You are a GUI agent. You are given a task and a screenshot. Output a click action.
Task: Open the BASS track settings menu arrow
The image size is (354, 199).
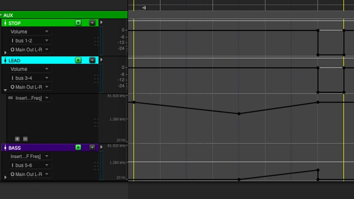point(92,147)
